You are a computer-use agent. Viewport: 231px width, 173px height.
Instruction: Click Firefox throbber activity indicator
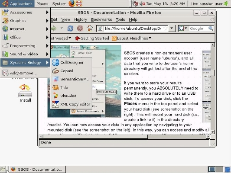[212, 19]
